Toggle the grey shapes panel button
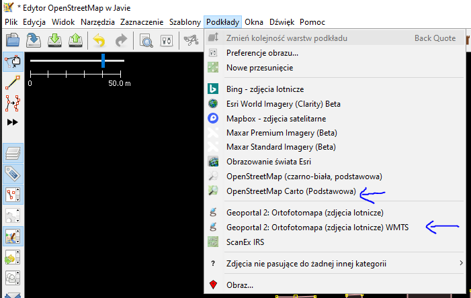 point(13,278)
